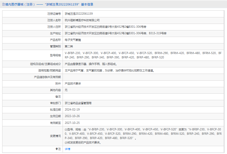Click the 适用范围/预期用途 label
This screenshot has width=227, height=154.
point(50,71)
